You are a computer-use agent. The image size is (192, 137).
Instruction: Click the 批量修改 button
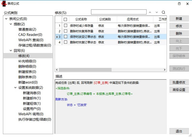[x=179, y=82]
